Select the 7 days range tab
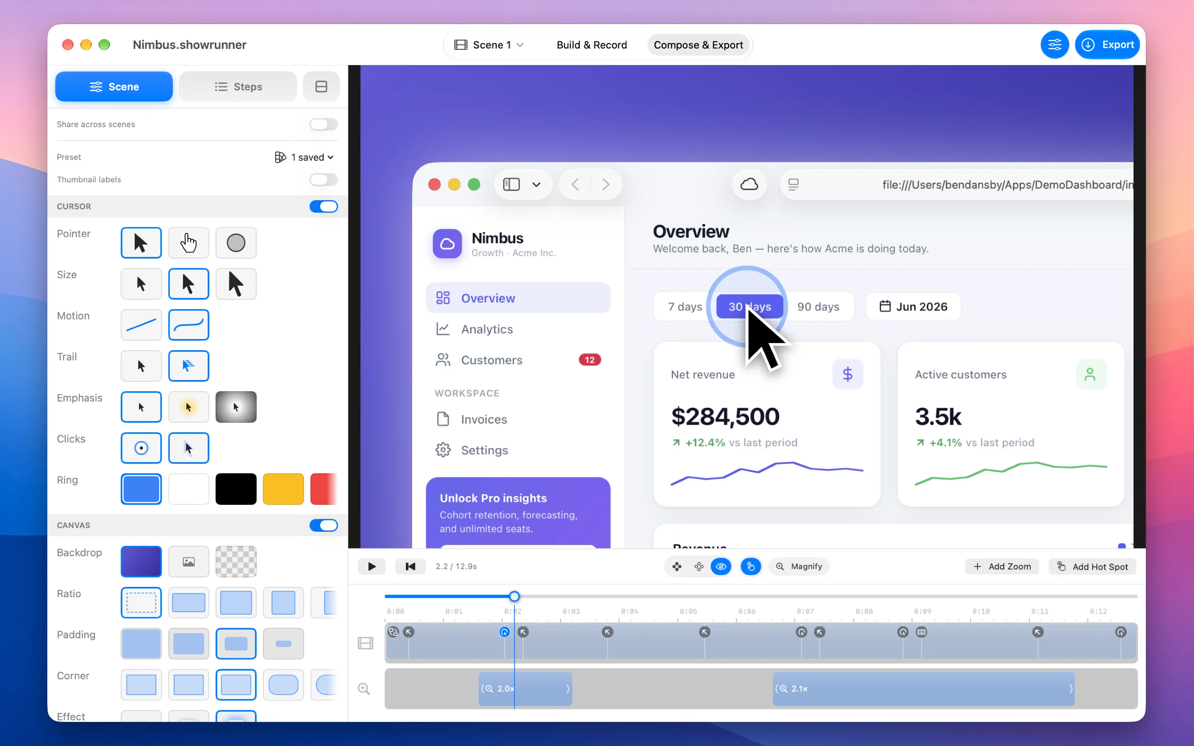1194x746 pixels. (x=685, y=306)
